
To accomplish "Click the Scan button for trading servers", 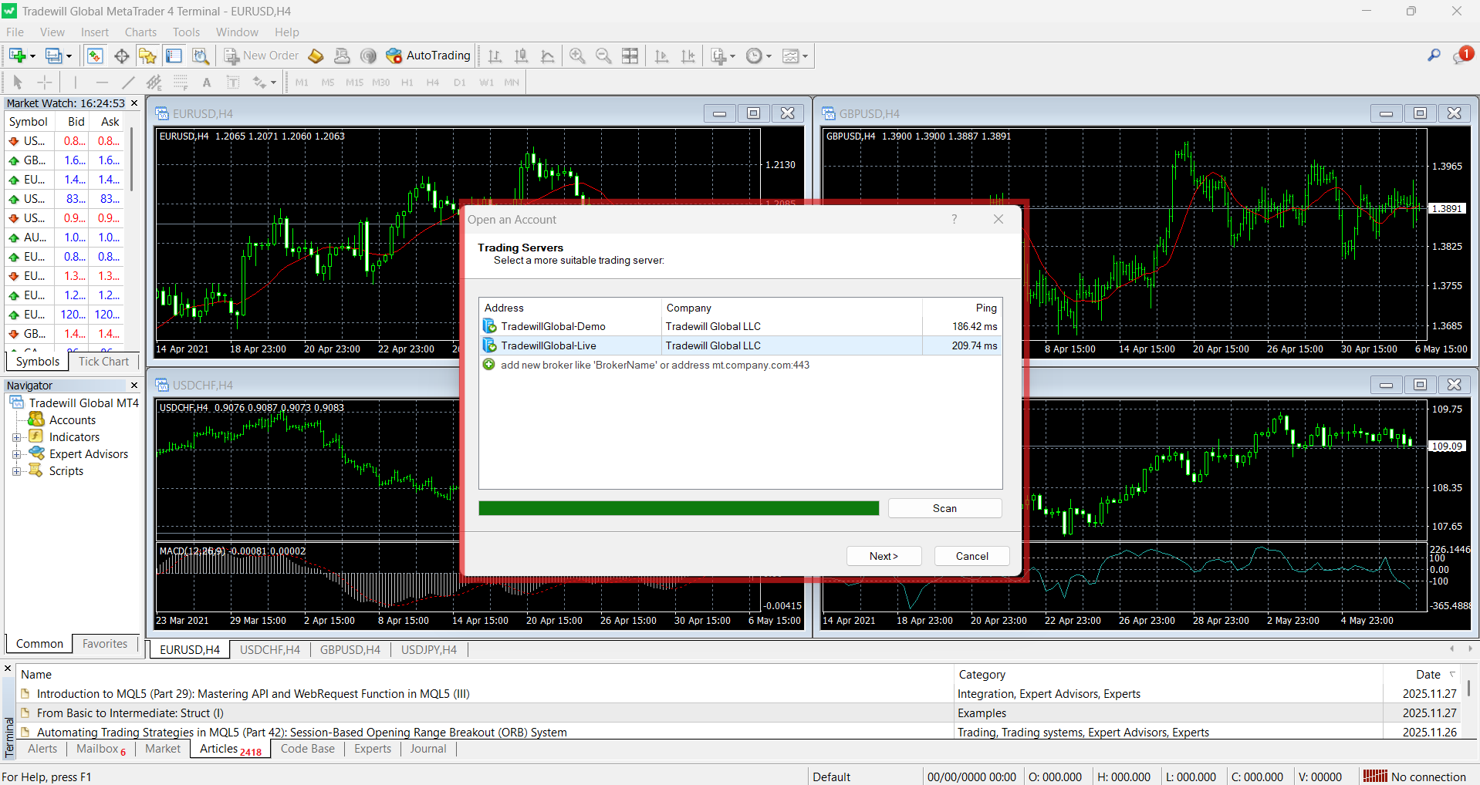I will [944, 507].
